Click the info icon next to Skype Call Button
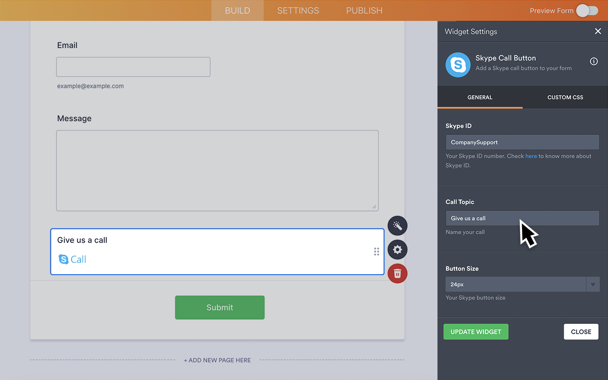Screen dimensions: 608x380 tap(594, 61)
